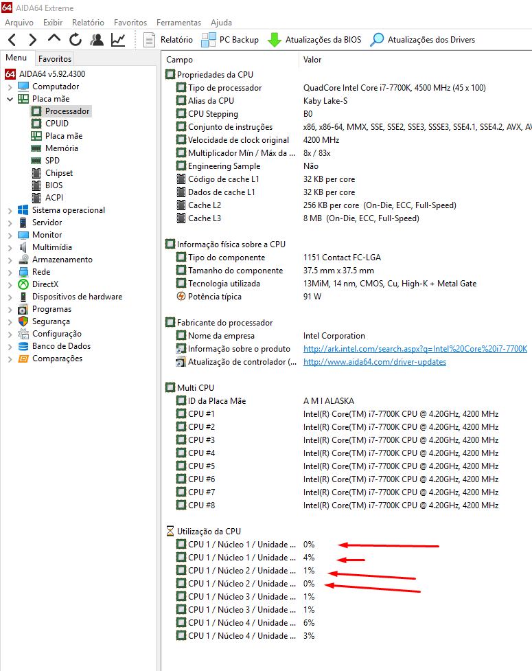The width and height of the screenshot is (532, 671).
Task: Click the Relatório report page icon
Action: (149, 40)
